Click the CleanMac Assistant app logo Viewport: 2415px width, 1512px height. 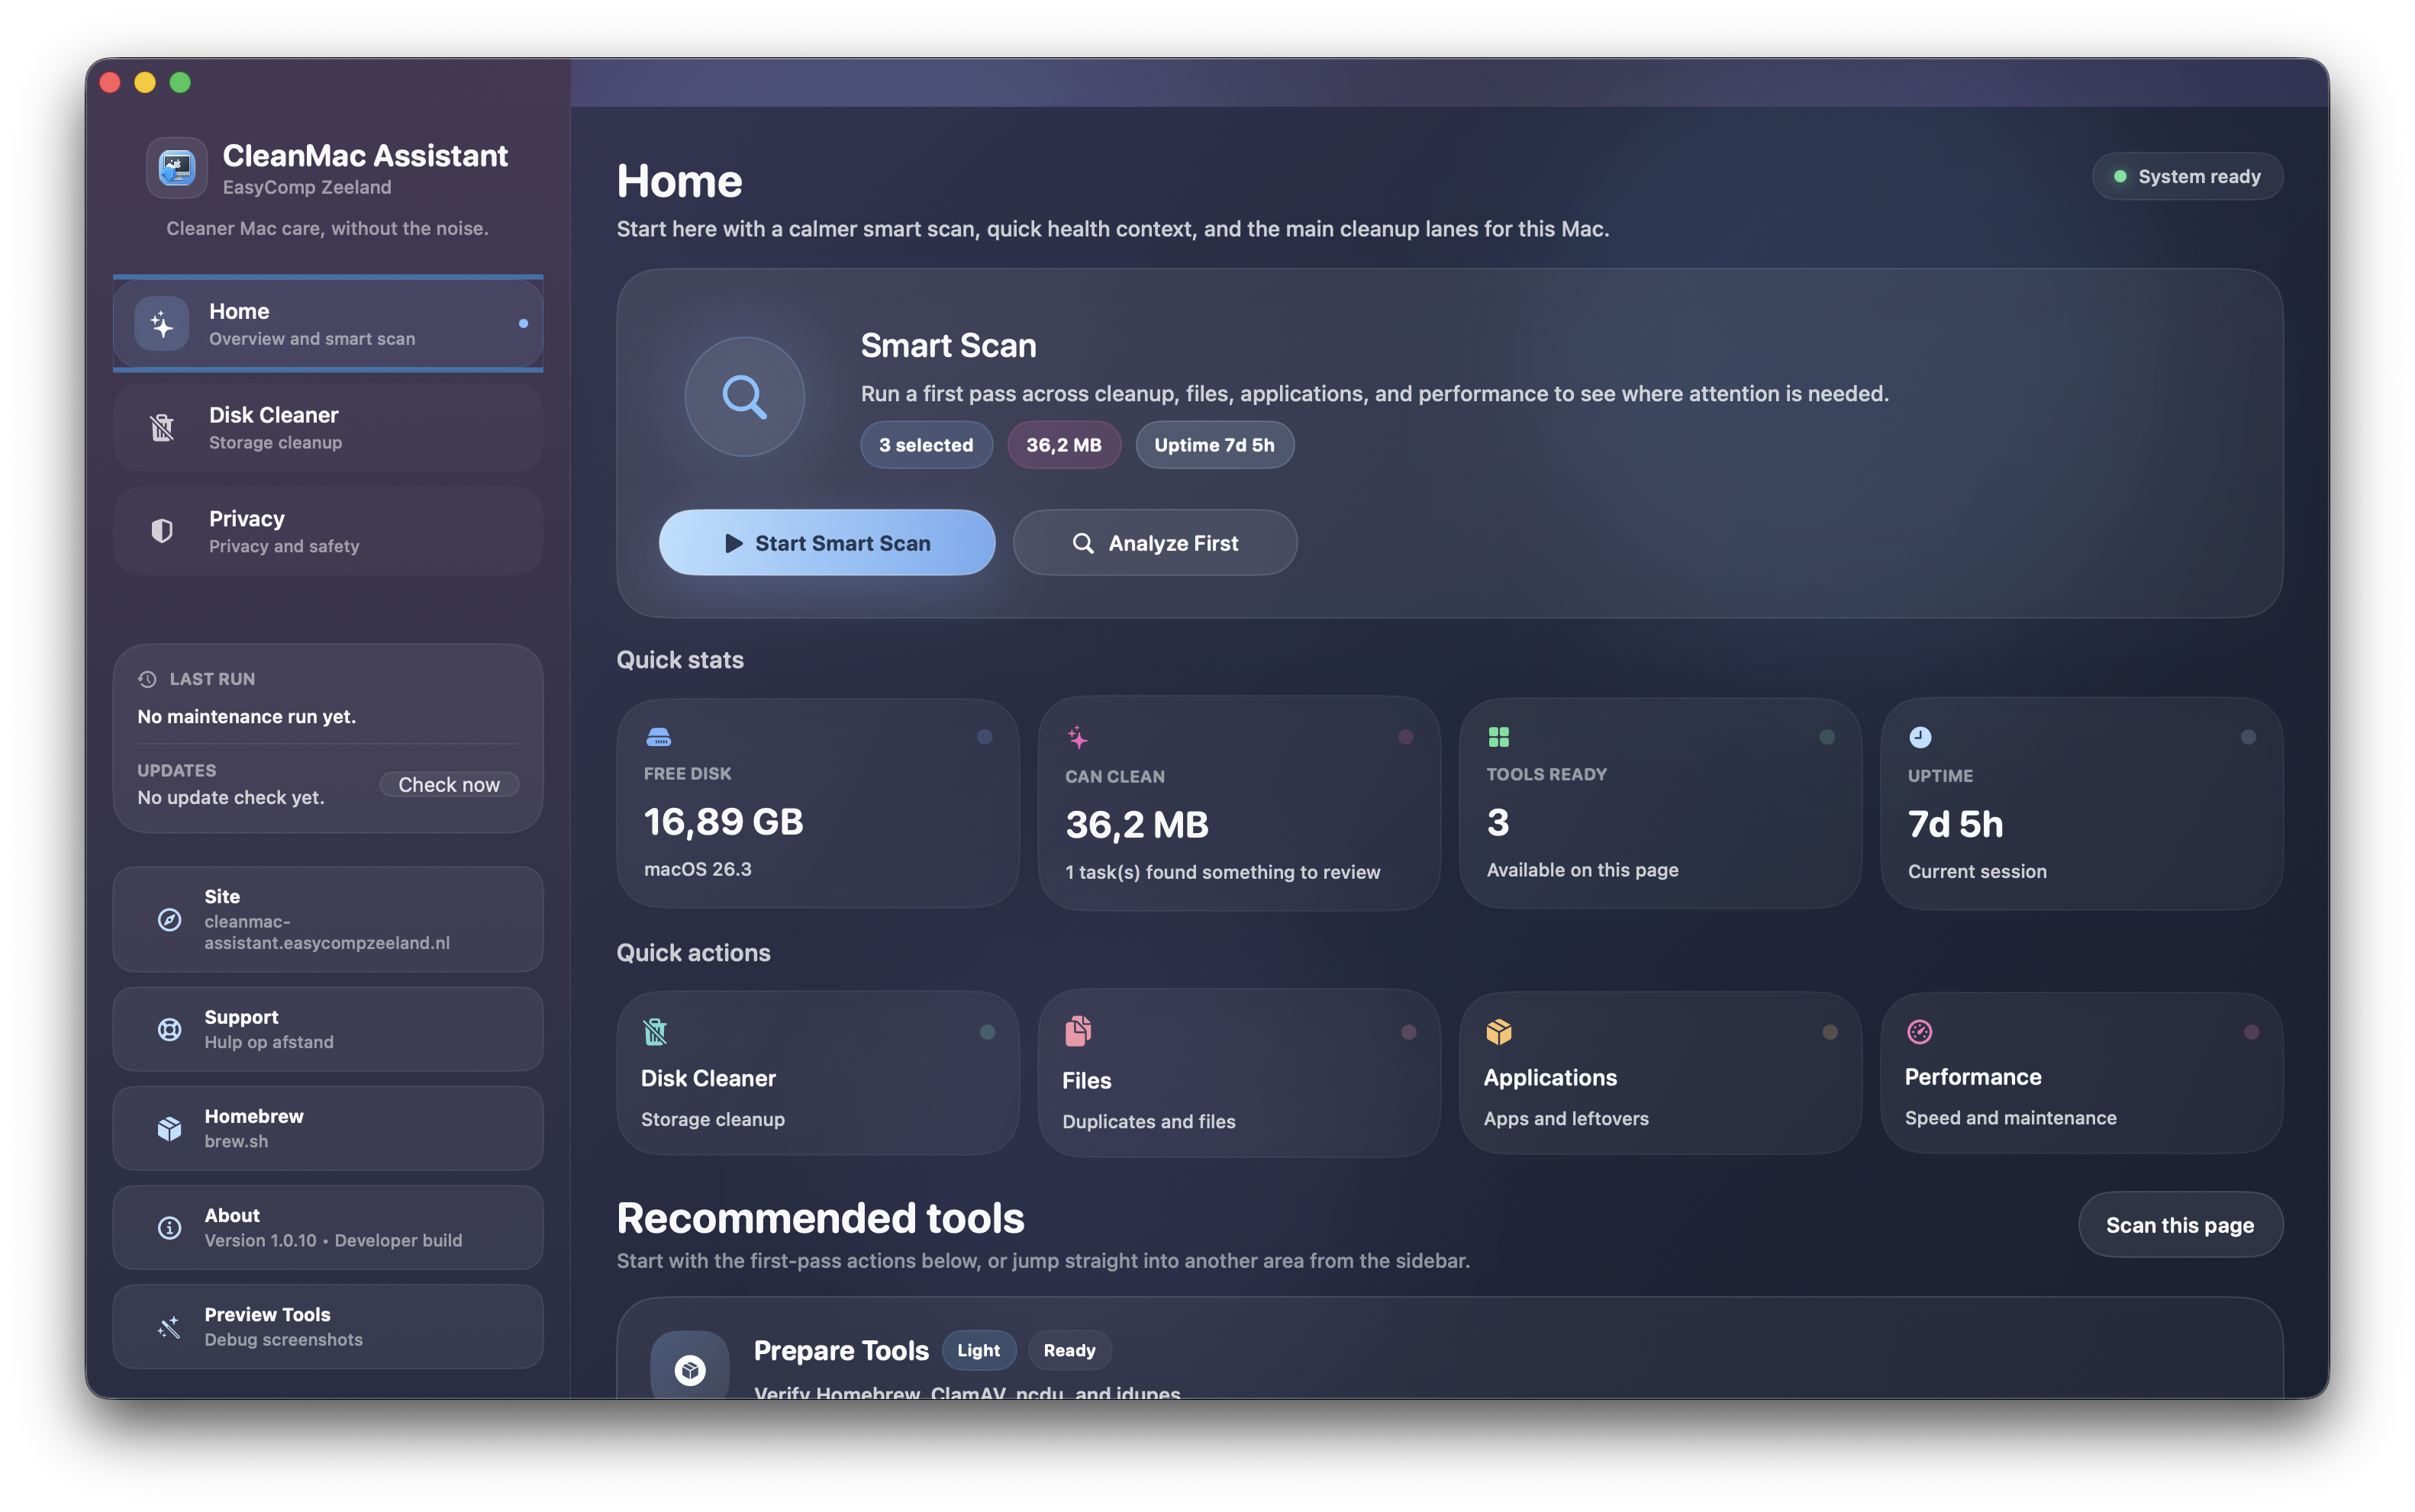176,167
